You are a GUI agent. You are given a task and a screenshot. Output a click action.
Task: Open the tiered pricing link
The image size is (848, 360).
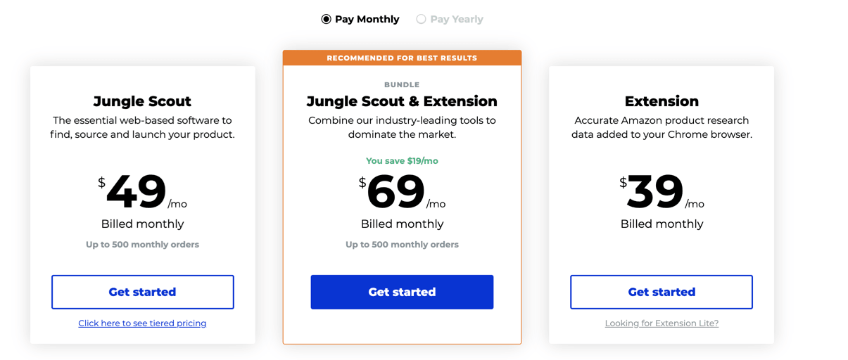tap(142, 323)
